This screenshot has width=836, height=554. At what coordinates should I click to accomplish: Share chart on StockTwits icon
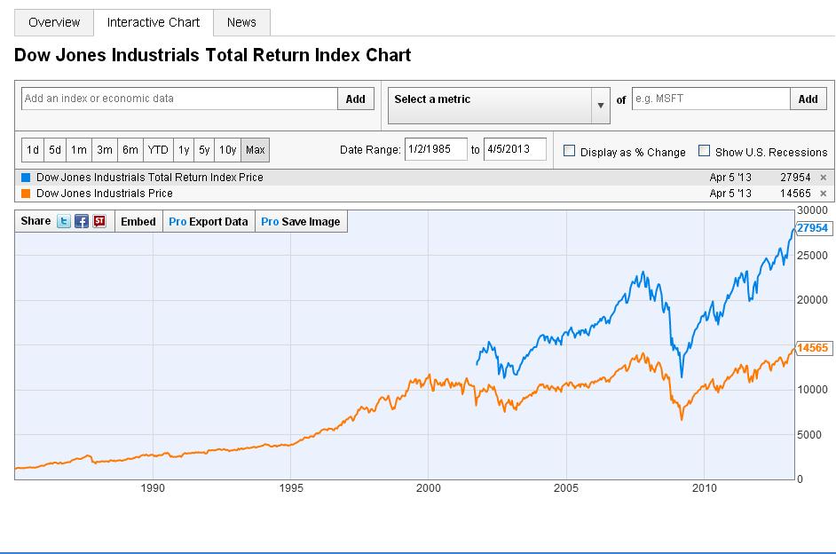coord(99,221)
